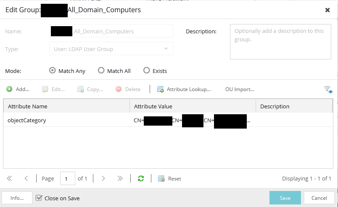The width and height of the screenshot is (338, 207).
Task: Click the Cancel button
Action: [319, 198]
